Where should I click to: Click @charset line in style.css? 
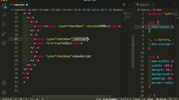[x=161, y=14]
